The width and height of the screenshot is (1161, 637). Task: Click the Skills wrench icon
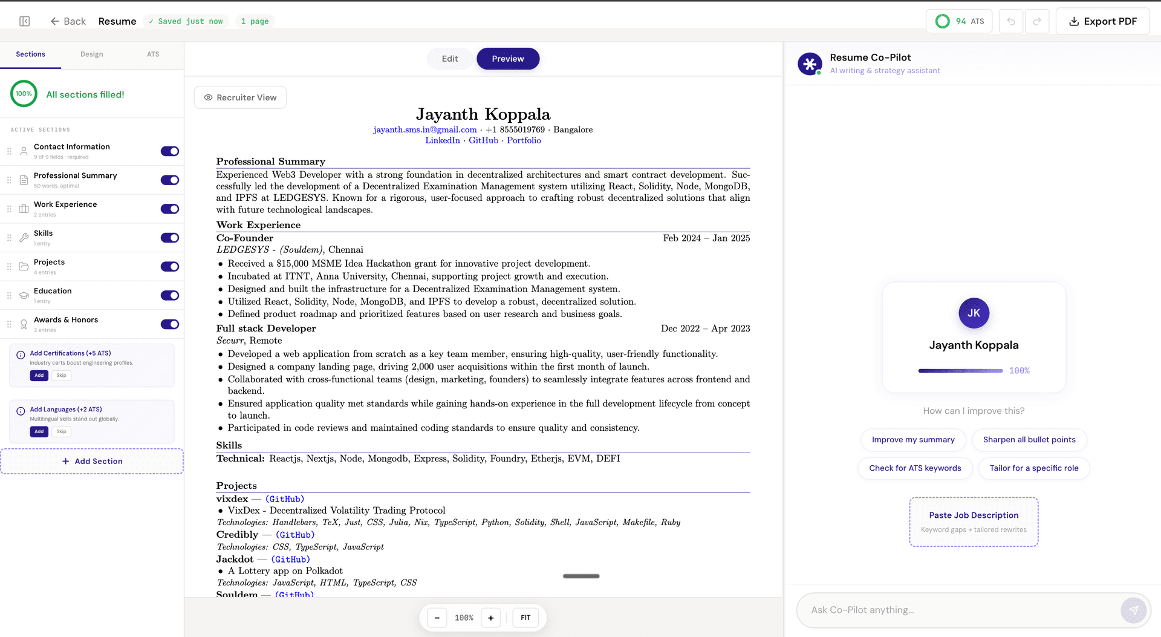[x=24, y=238]
